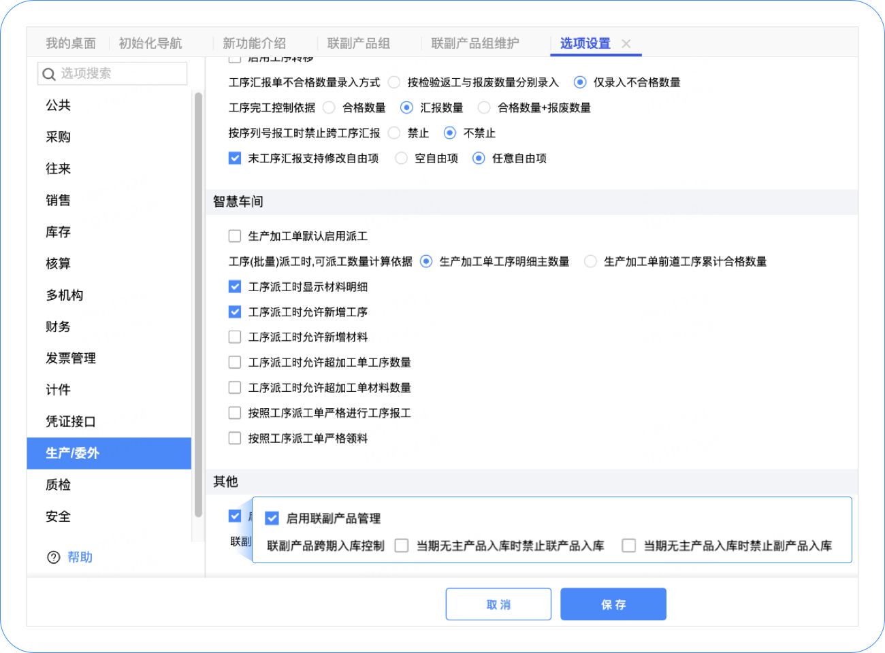Image resolution: width=885 pixels, height=653 pixels.
Task: Enable 工序派工时允许超加工单工序数量 checkbox
Action: 235,362
